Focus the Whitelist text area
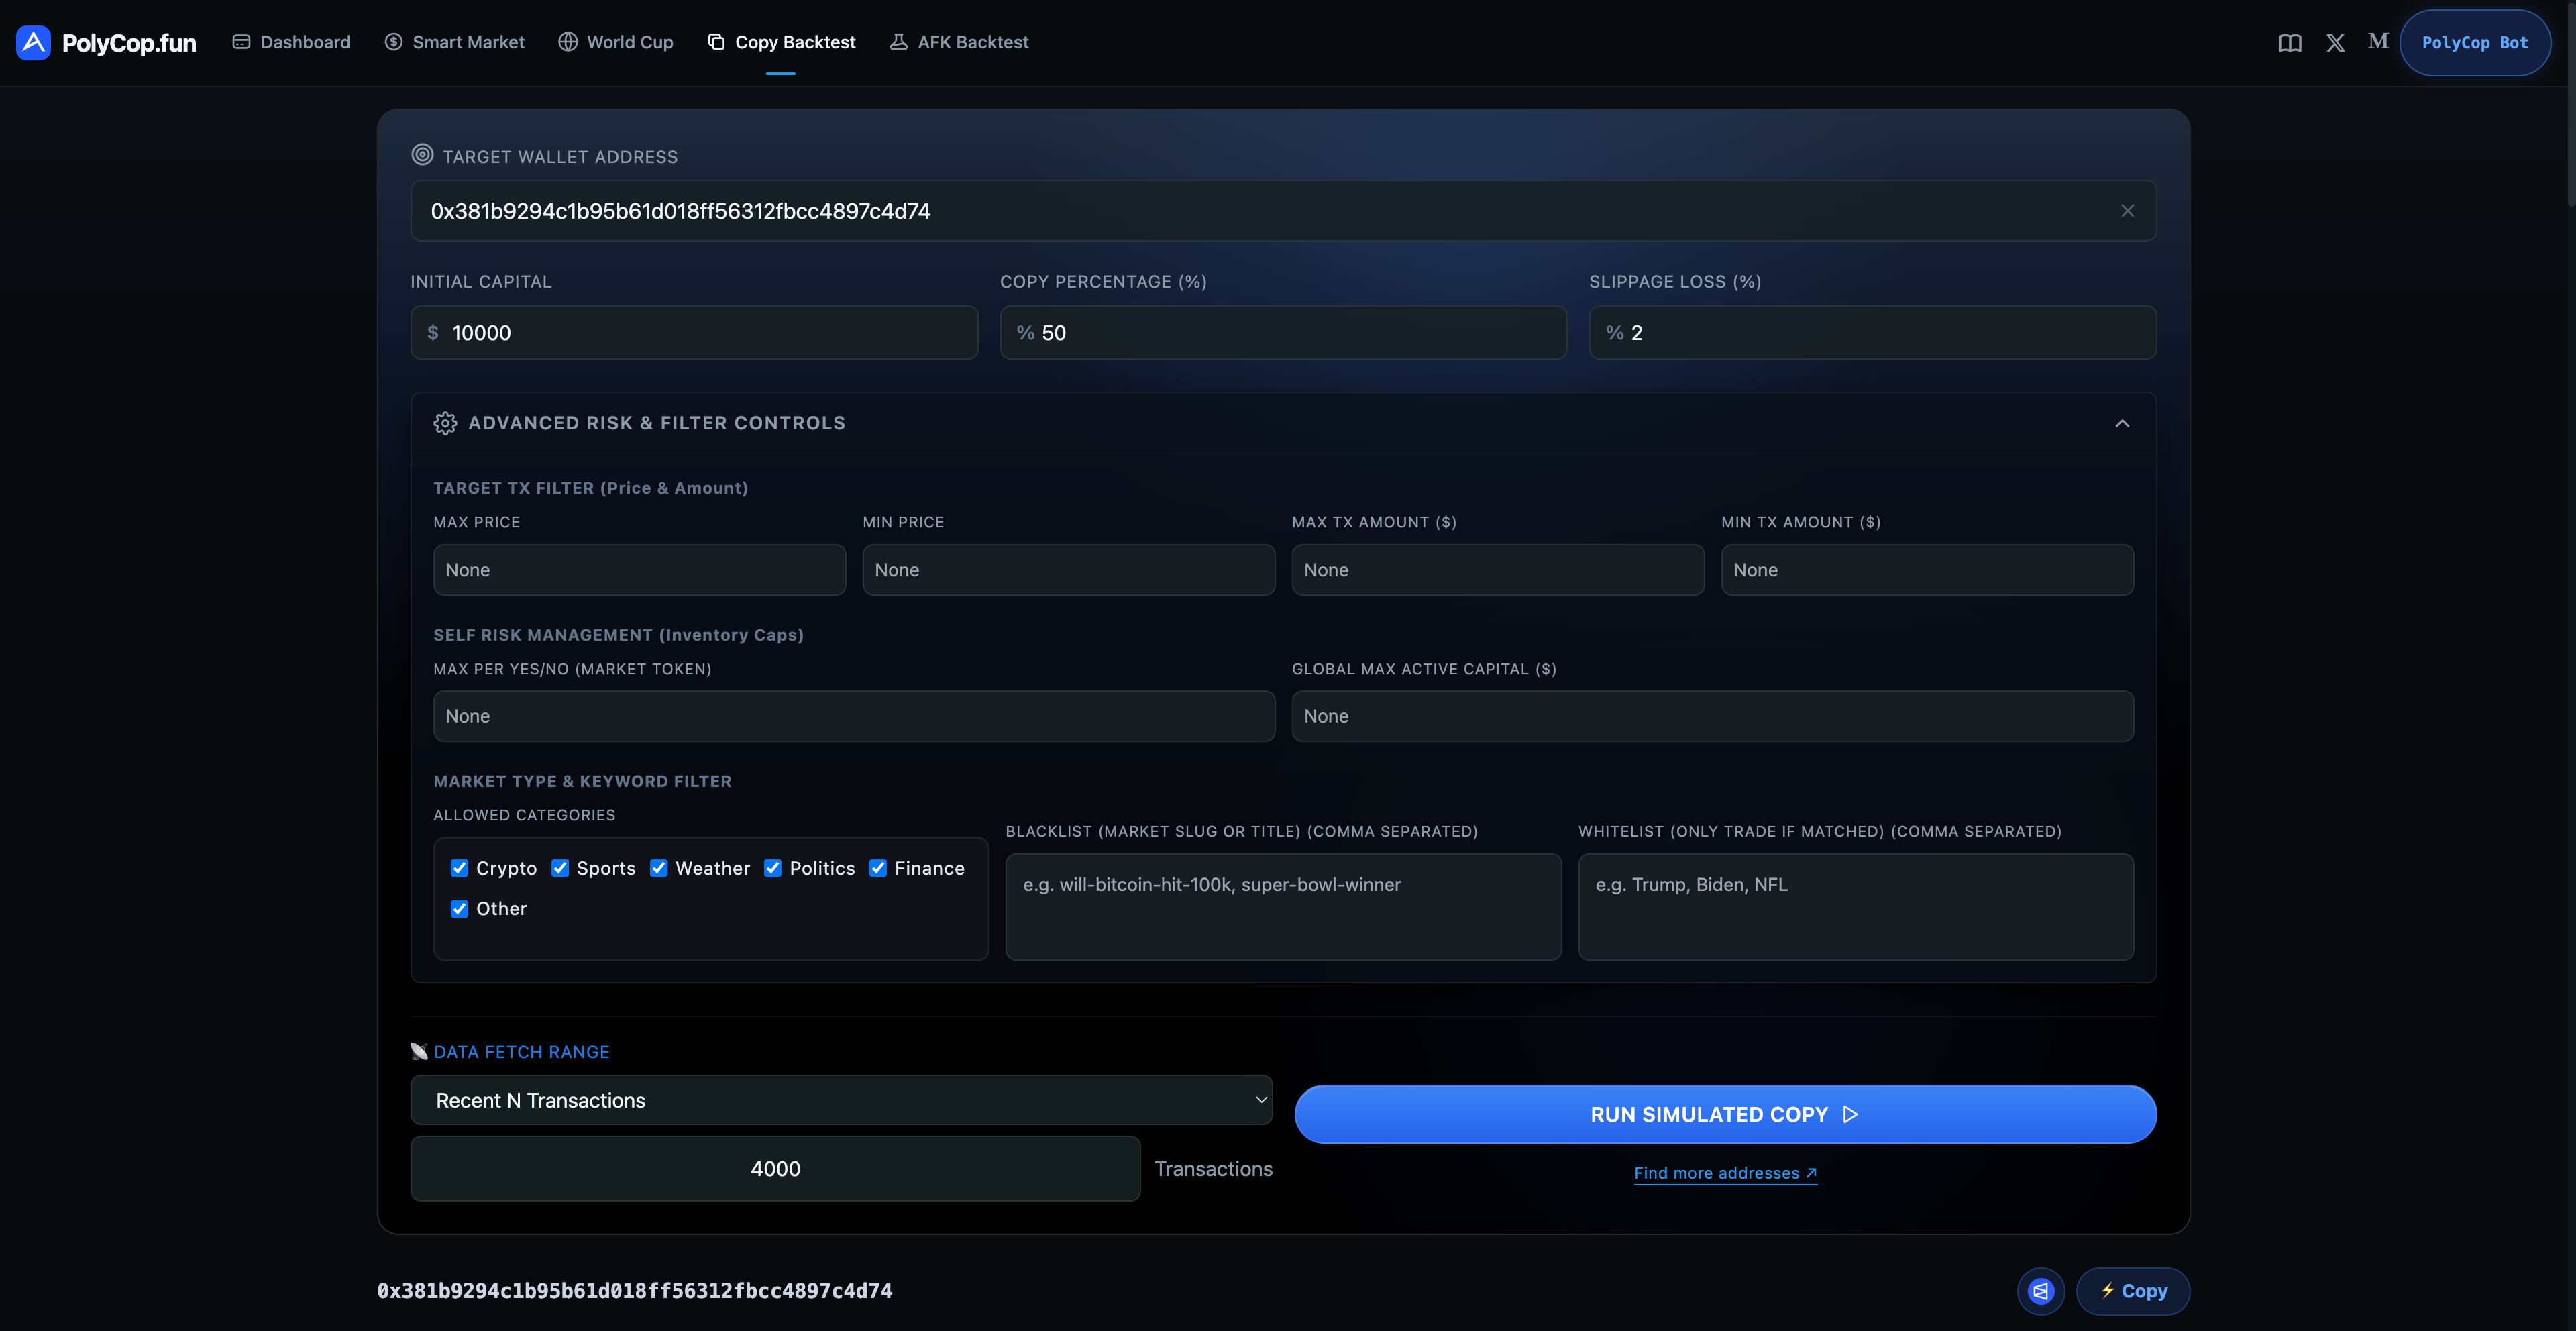Image resolution: width=2576 pixels, height=1331 pixels. tap(1856, 907)
